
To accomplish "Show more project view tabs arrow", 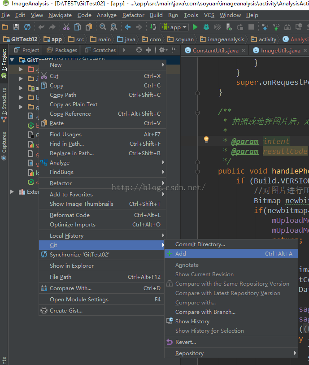I will pyautogui.click(x=124, y=50).
